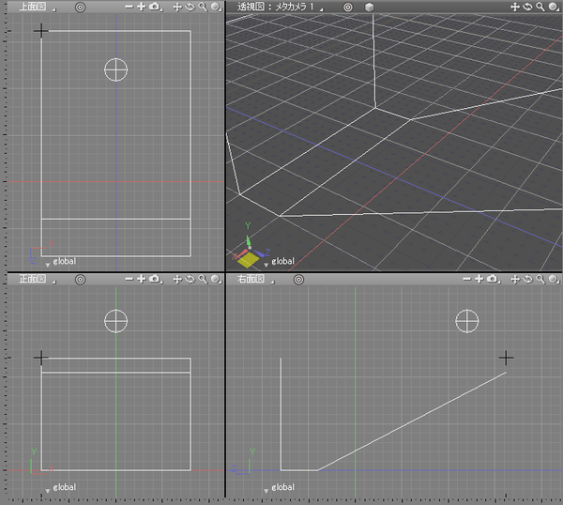Select the pan arrows tool in 右面図 view

[515, 280]
